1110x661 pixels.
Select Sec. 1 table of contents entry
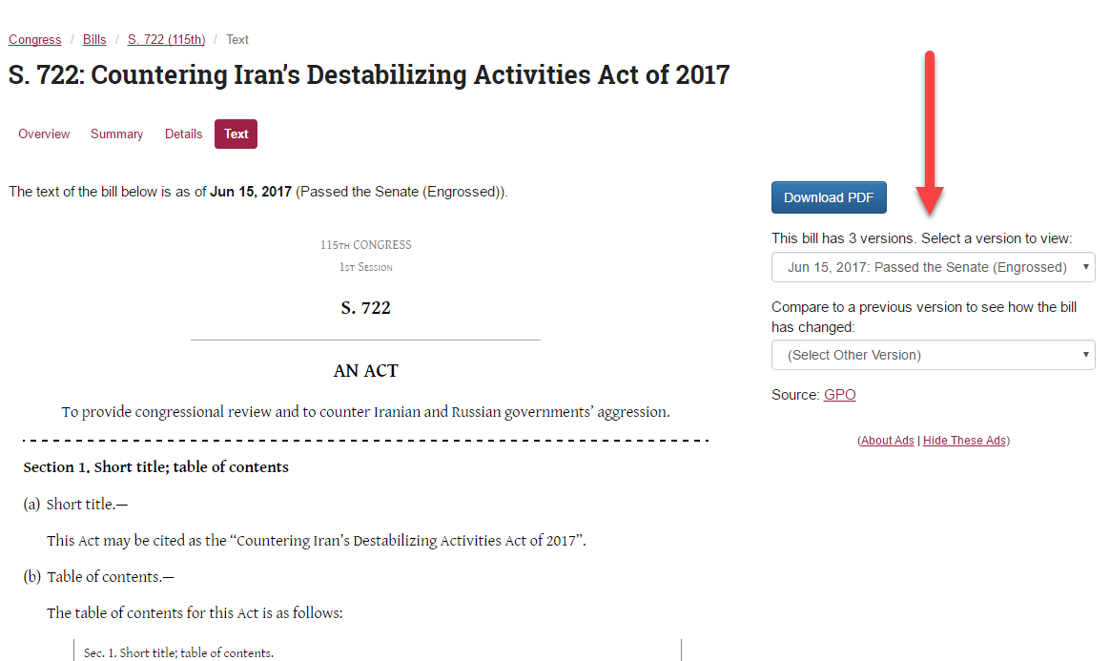tap(178, 653)
